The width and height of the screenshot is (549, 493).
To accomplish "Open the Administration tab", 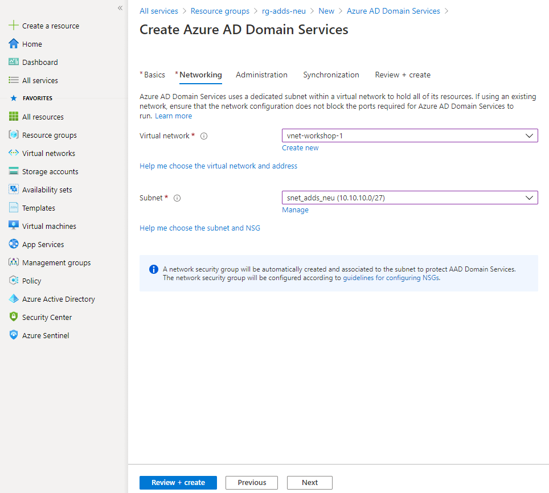I will (x=261, y=75).
